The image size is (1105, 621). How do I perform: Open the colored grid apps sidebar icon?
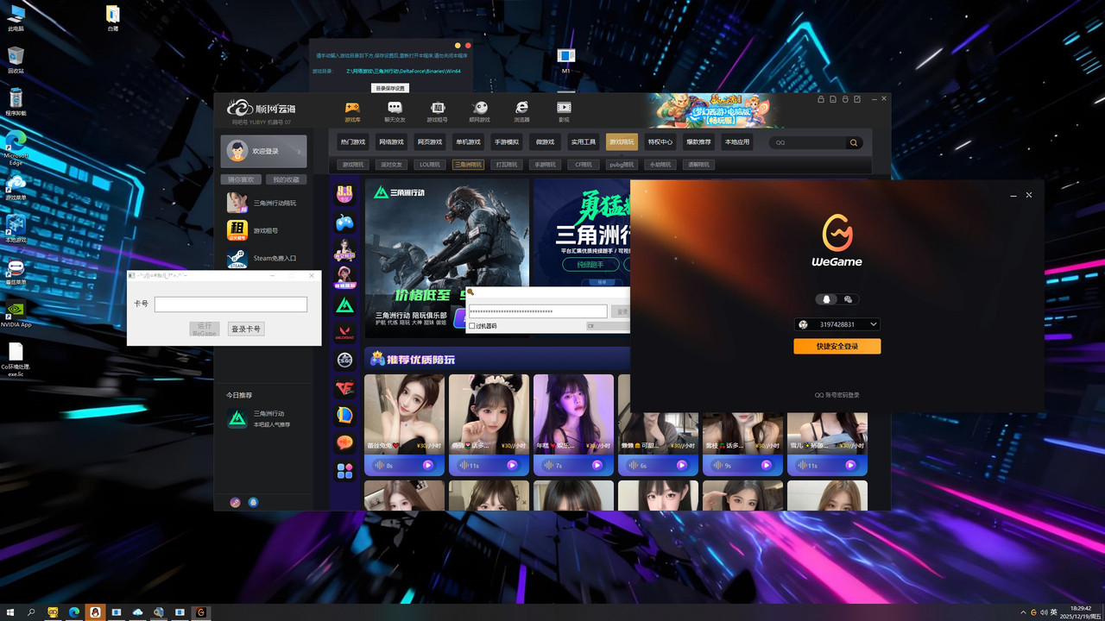click(344, 471)
